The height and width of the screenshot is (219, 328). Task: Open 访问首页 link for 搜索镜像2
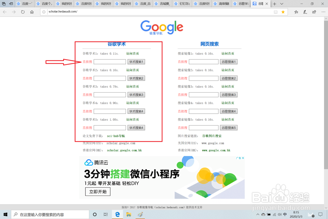(228, 70)
